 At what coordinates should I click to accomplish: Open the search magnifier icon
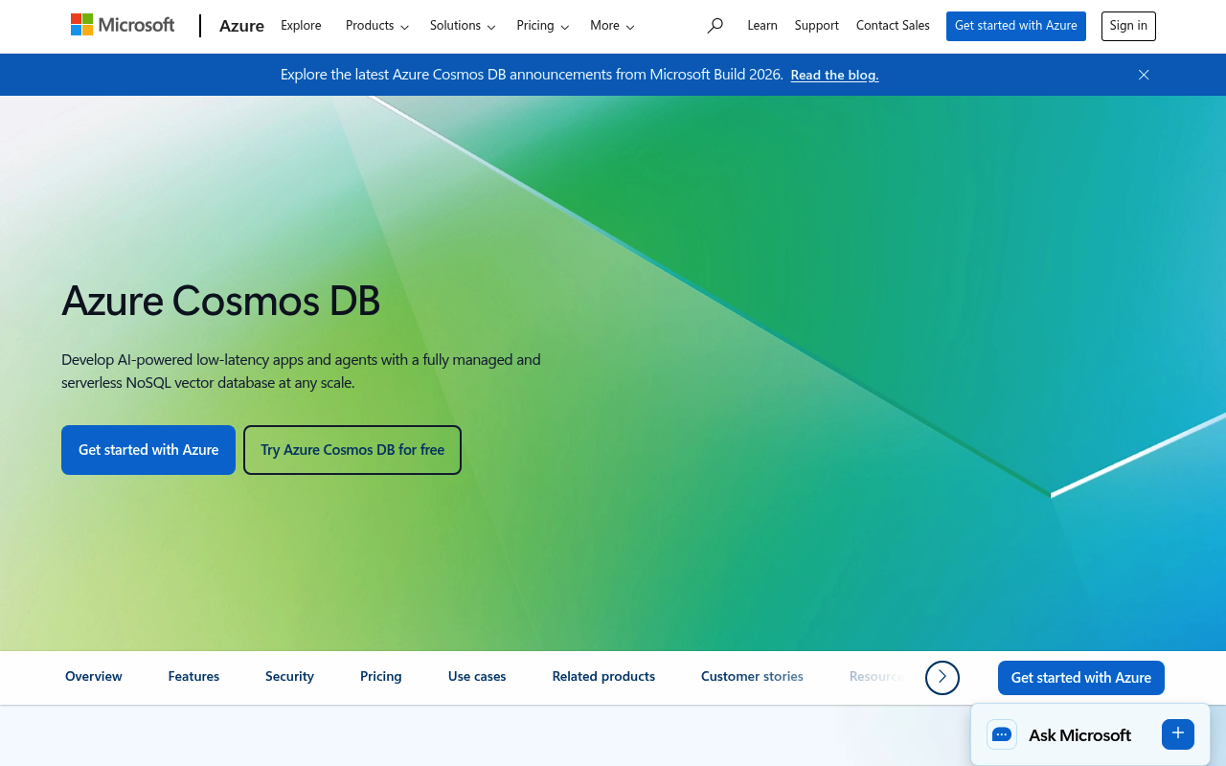[x=715, y=26]
